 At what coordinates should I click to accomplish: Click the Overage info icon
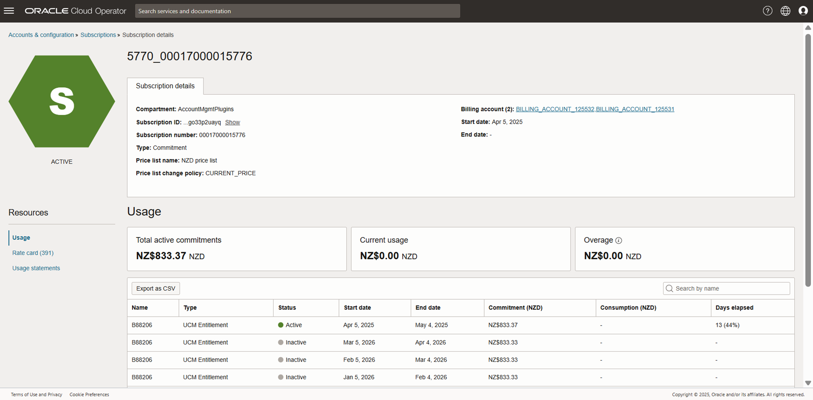pyautogui.click(x=618, y=241)
